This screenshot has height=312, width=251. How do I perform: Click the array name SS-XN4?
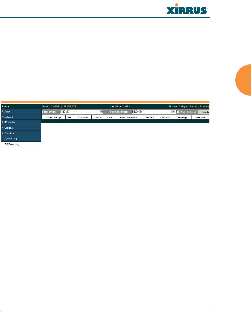pos(55,106)
